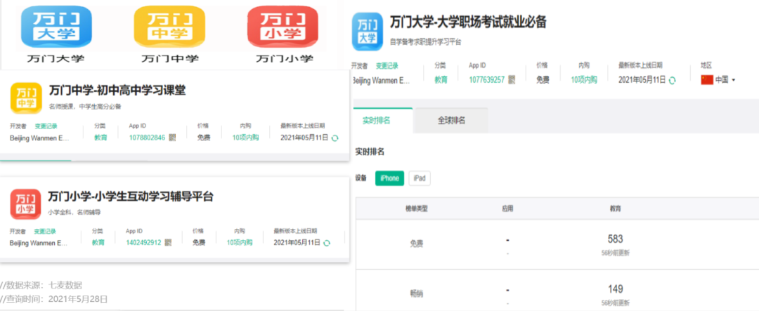Open 变更记录 link in 万门小学 card
This screenshot has height=311, width=759.
pyautogui.click(x=46, y=231)
